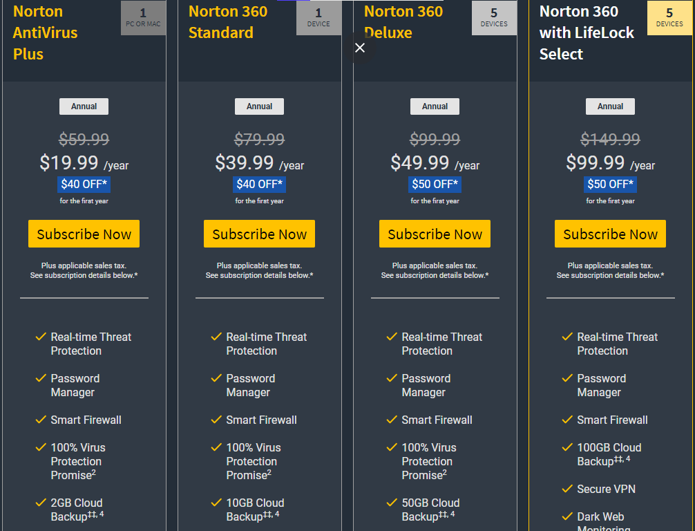This screenshot has width=695, height=531.
Task: Subscribe Now for Norton AntiVirus Plus
Action: (84, 234)
